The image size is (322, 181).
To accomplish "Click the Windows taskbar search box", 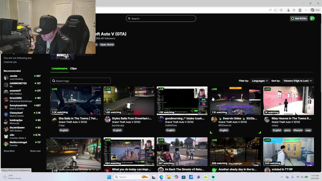I will (131, 177).
